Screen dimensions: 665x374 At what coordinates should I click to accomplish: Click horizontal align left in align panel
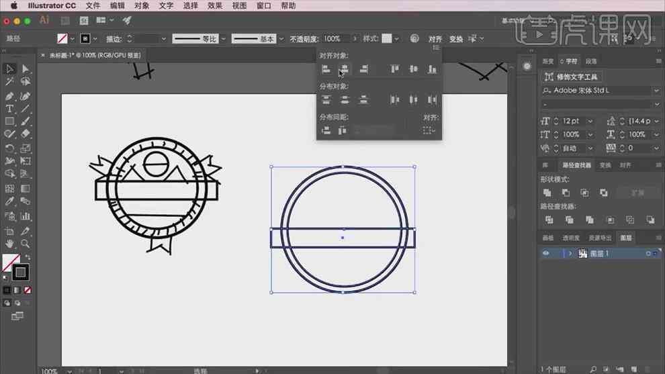pyautogui.click(x=326, y=69)
